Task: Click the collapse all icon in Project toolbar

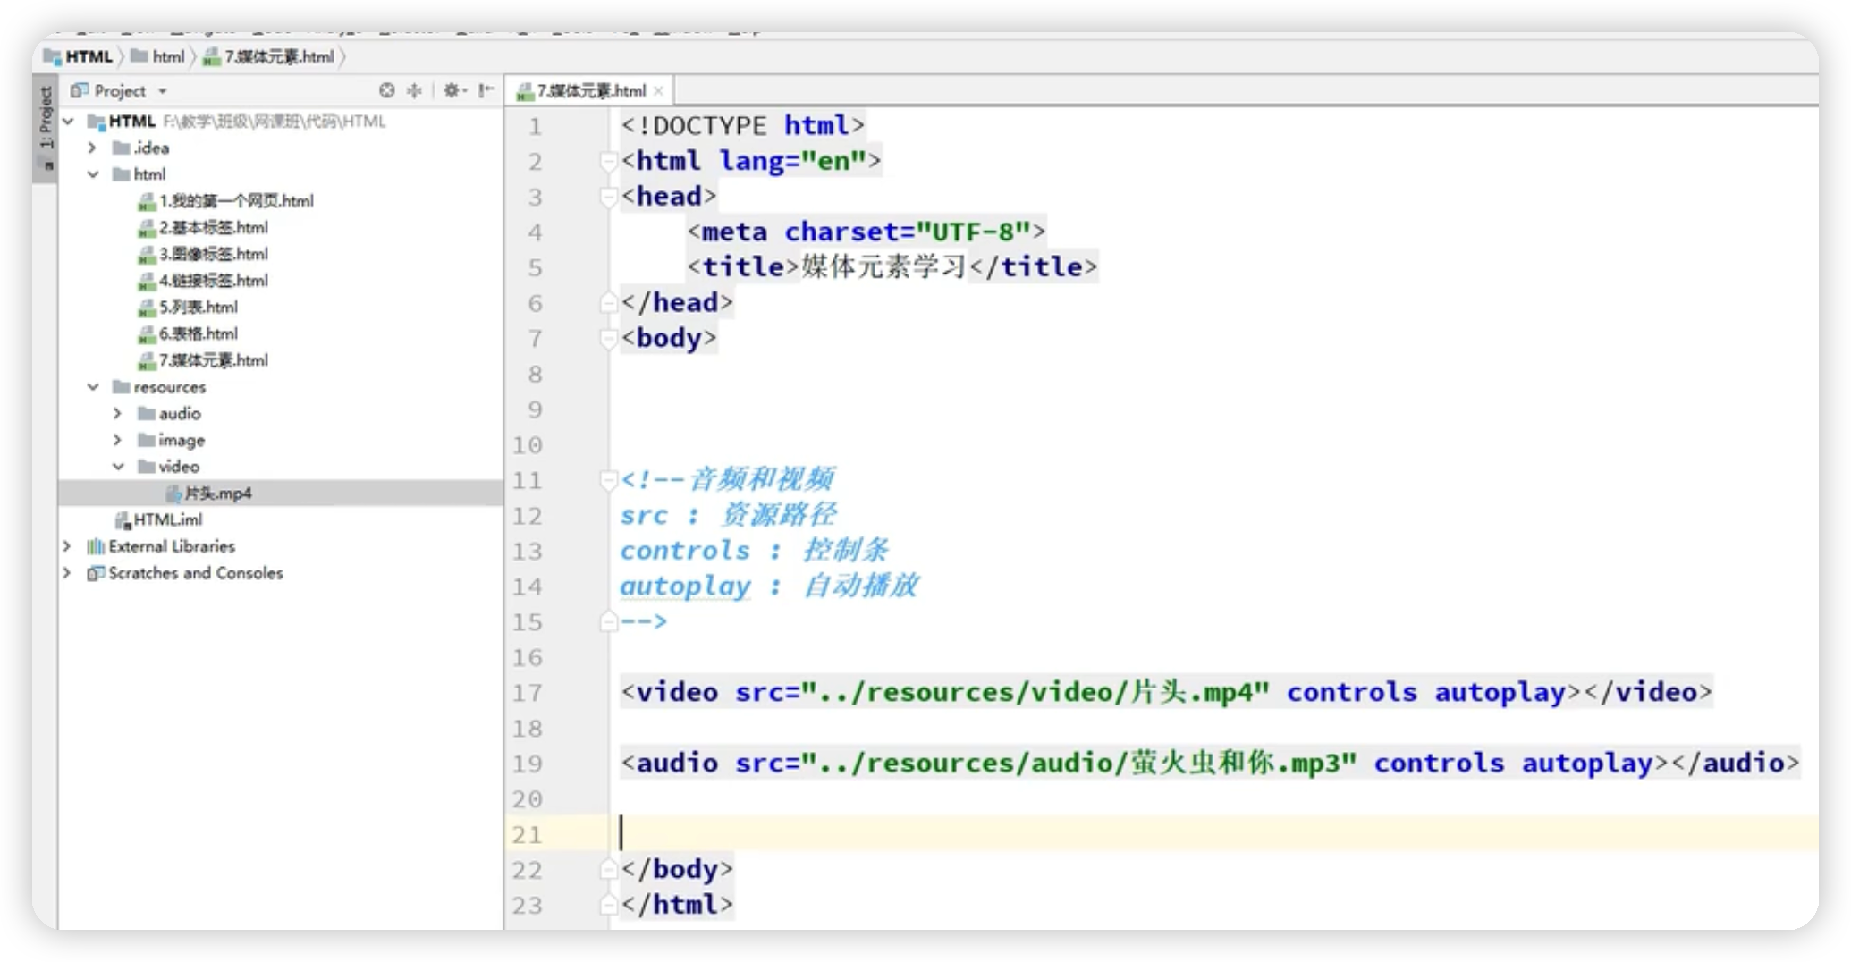Action: tap(414, 90)
